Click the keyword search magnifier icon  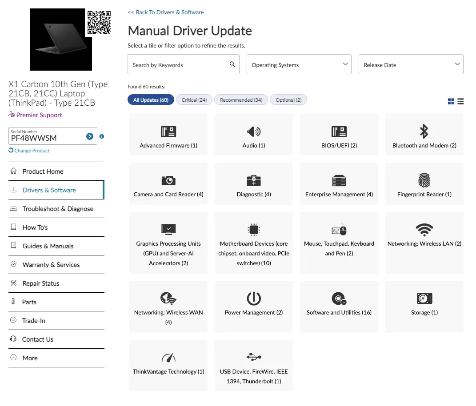click(x=232, y=64)
